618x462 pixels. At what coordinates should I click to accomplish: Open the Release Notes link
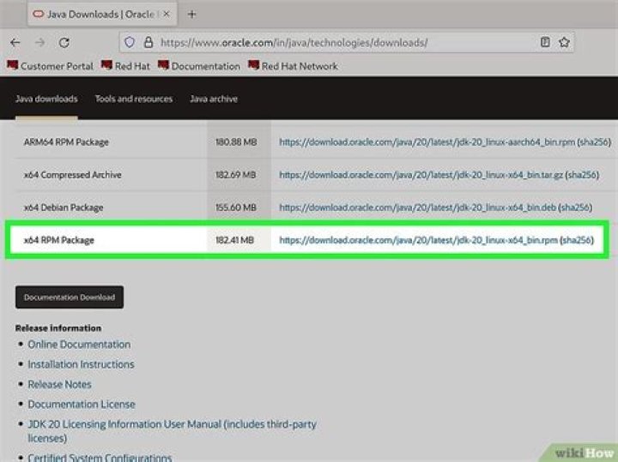pyautogui.click(x=59, y=385)
